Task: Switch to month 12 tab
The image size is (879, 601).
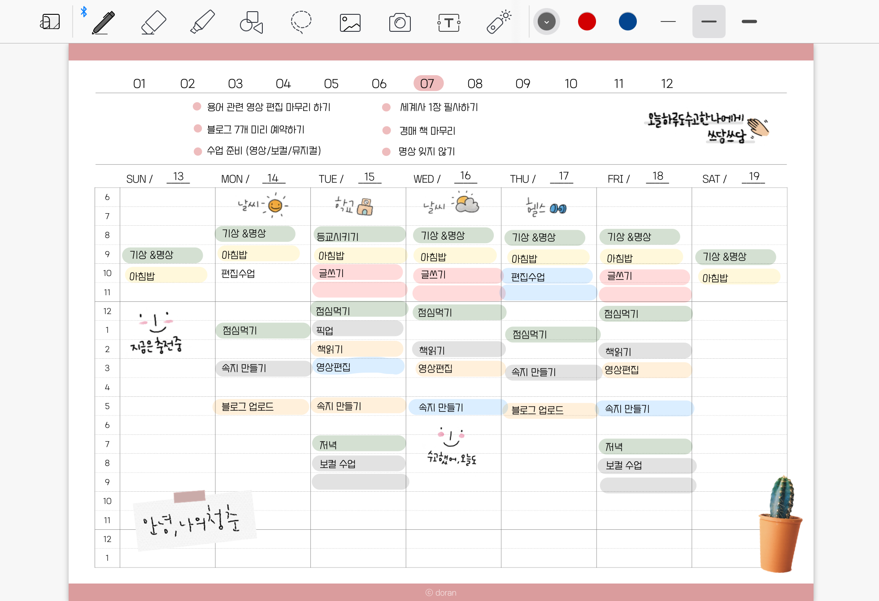Action: click(x=666, y=84)
